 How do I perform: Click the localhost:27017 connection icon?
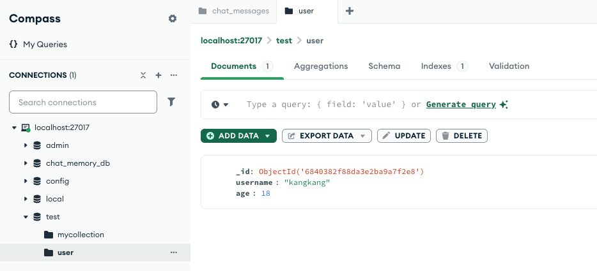click(x=26, y=128)
